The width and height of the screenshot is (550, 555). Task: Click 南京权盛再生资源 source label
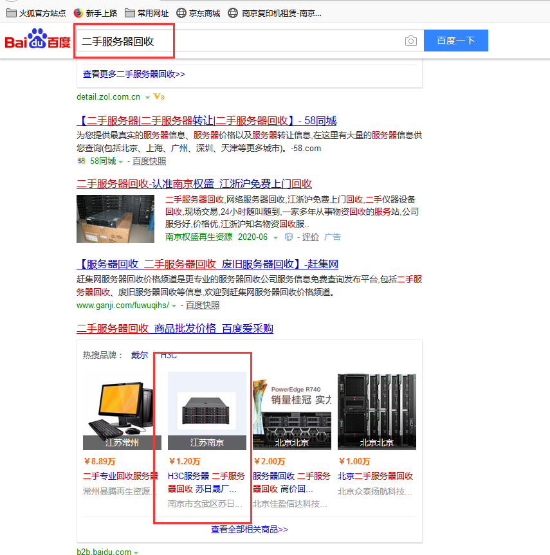[199, 237]
